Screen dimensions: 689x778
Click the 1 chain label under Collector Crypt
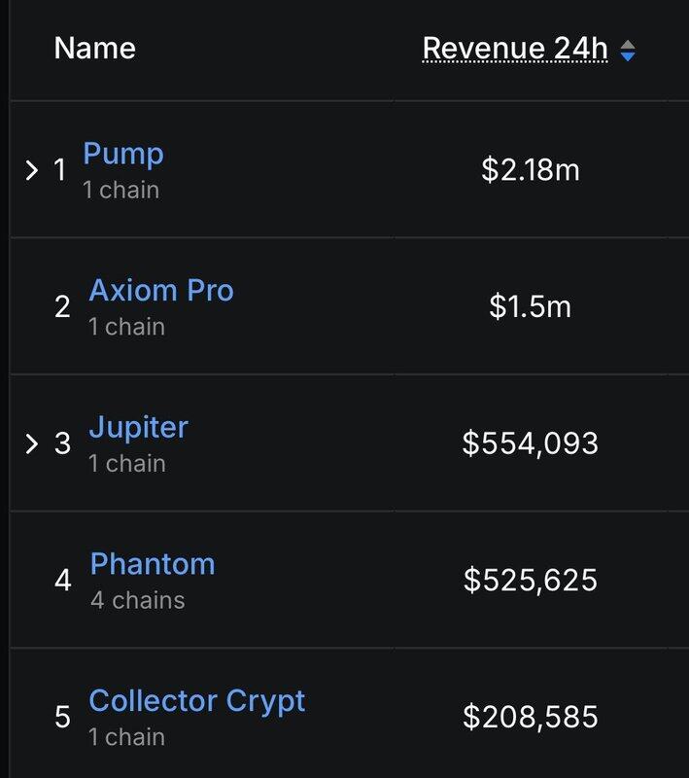pyautogui.click(x=127, y=737)
